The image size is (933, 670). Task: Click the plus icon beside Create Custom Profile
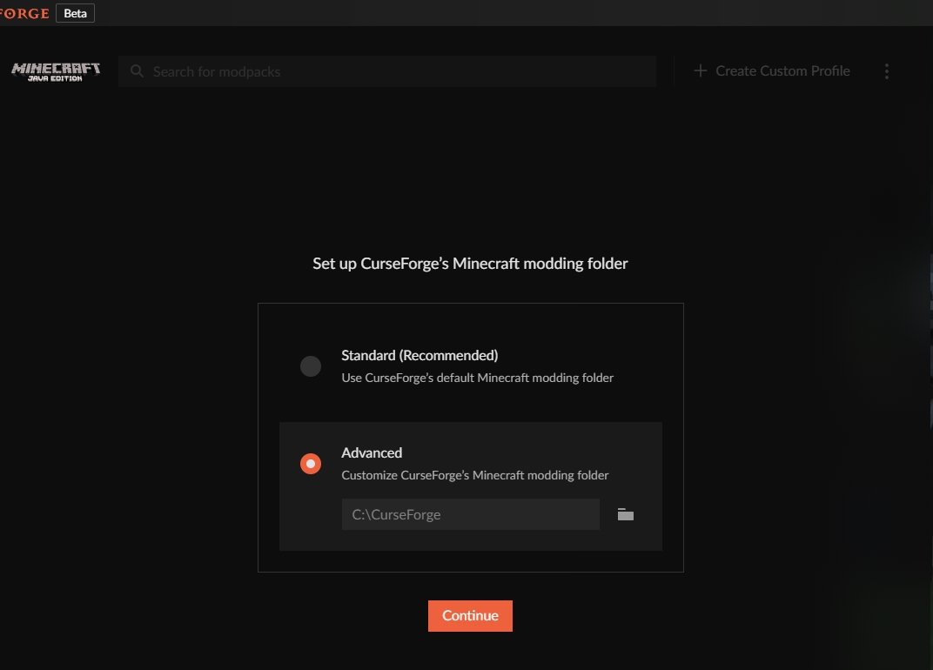(x=701, y=70)
